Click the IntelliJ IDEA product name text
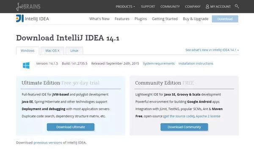Screen dimensions: 254x160 click(37, 19)
